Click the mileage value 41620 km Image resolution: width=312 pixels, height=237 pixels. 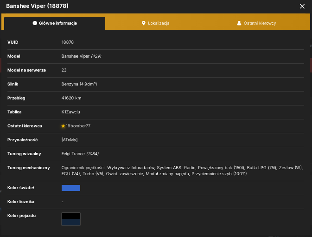coord(71,98)
